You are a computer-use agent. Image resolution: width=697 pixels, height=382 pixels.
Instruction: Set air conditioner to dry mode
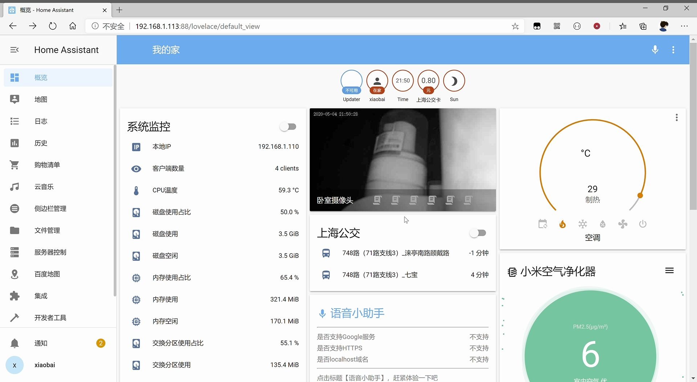603,224
